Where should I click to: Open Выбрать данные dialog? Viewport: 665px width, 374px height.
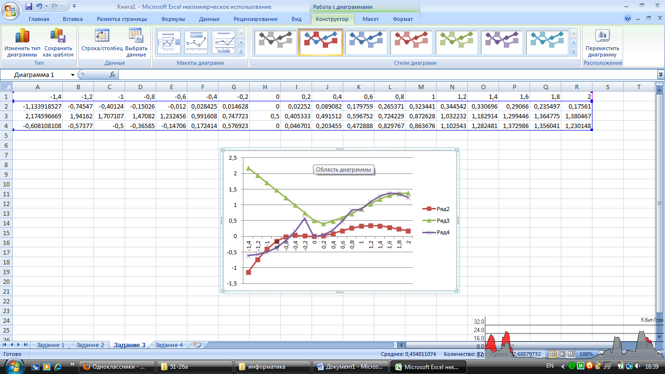pos(136,43)
